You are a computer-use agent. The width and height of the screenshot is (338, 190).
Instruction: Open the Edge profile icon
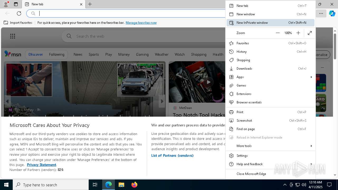(x=6, y=4)
